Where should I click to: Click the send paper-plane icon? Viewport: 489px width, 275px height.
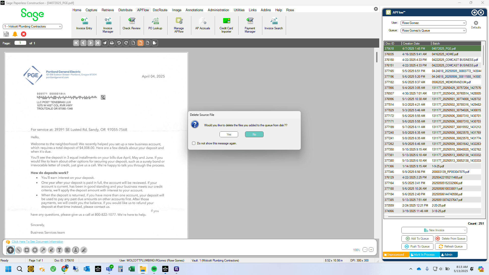(x=105, y=43)
